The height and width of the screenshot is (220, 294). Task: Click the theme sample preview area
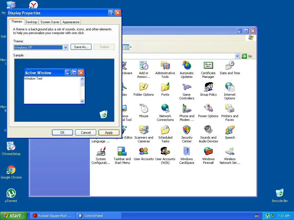pos(64,90)
